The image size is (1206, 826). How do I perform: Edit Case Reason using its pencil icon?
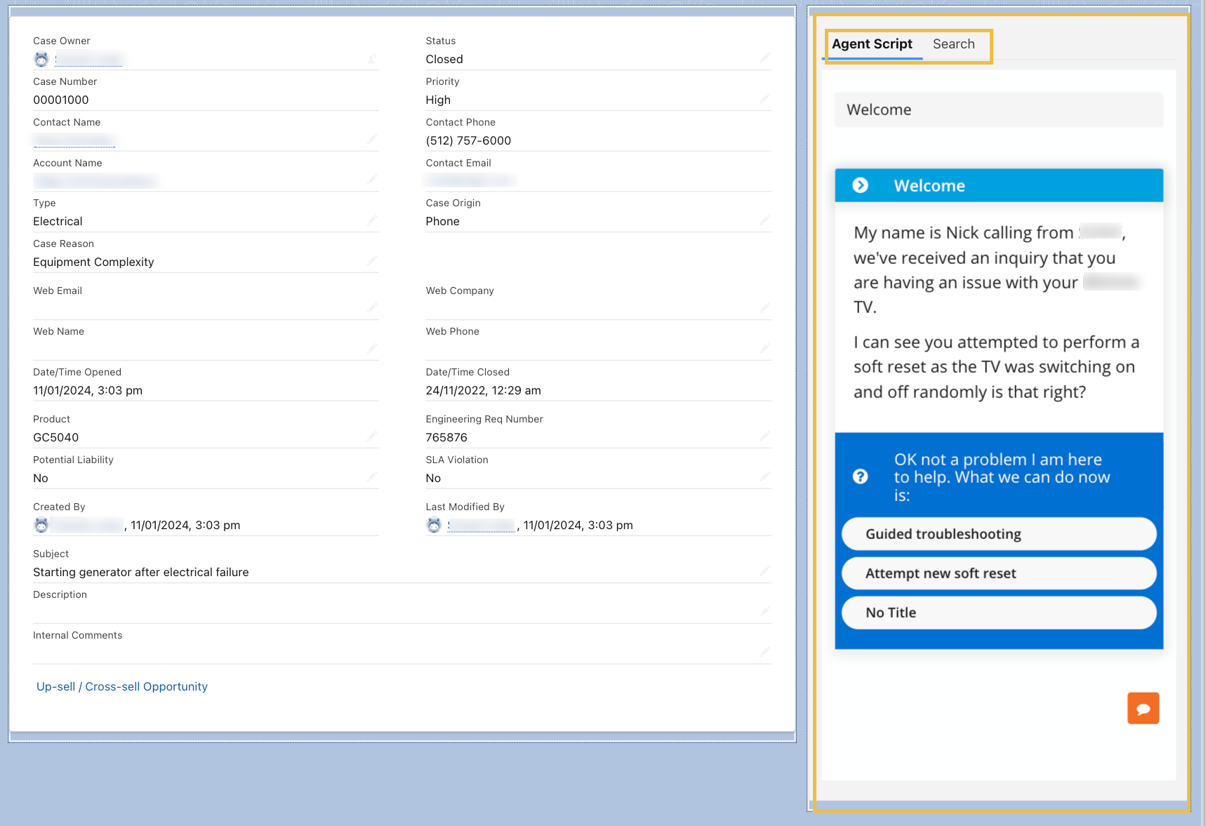(373, 260)
